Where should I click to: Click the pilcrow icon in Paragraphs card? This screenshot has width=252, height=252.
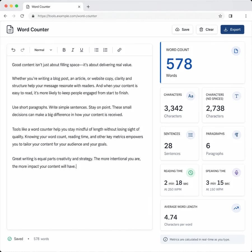coord(236,135)
